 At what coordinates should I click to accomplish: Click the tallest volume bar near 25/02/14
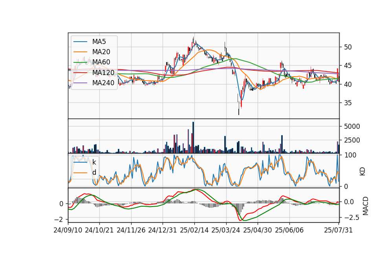(193, 137)
